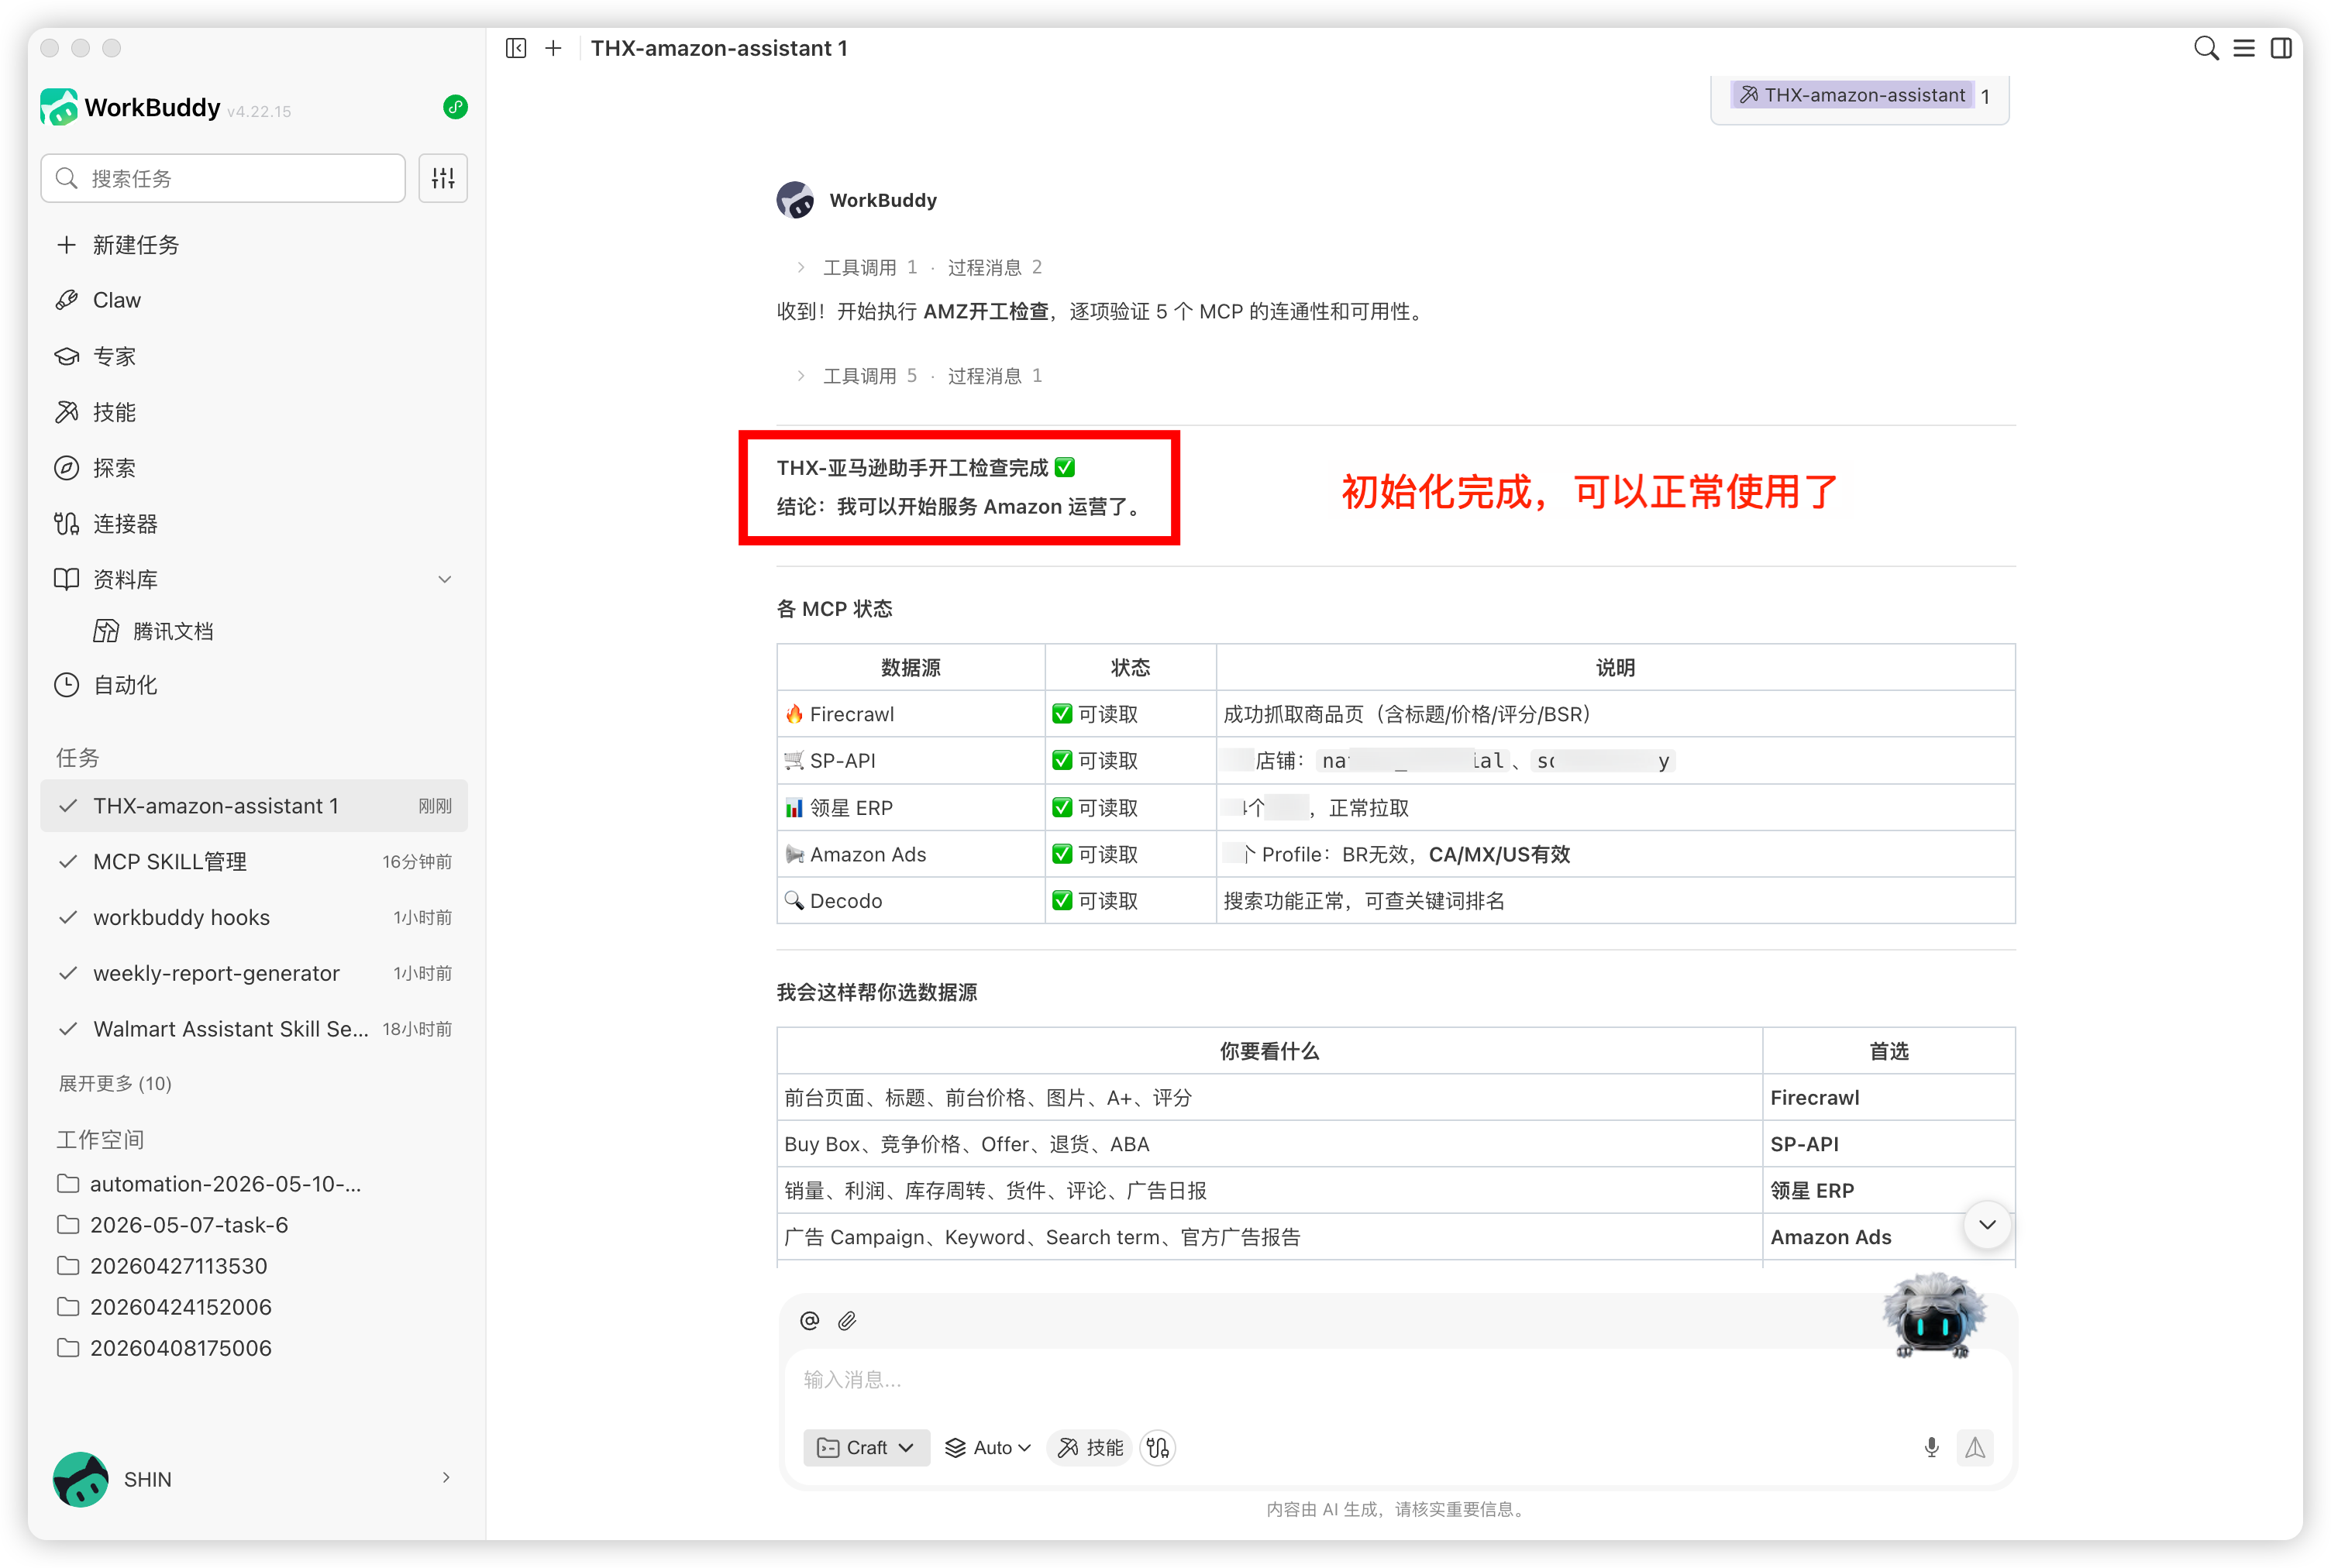Focus the 输入消息 message input
Viewport: 2331px width, 1568px height.
(x=1397, y=1380)
